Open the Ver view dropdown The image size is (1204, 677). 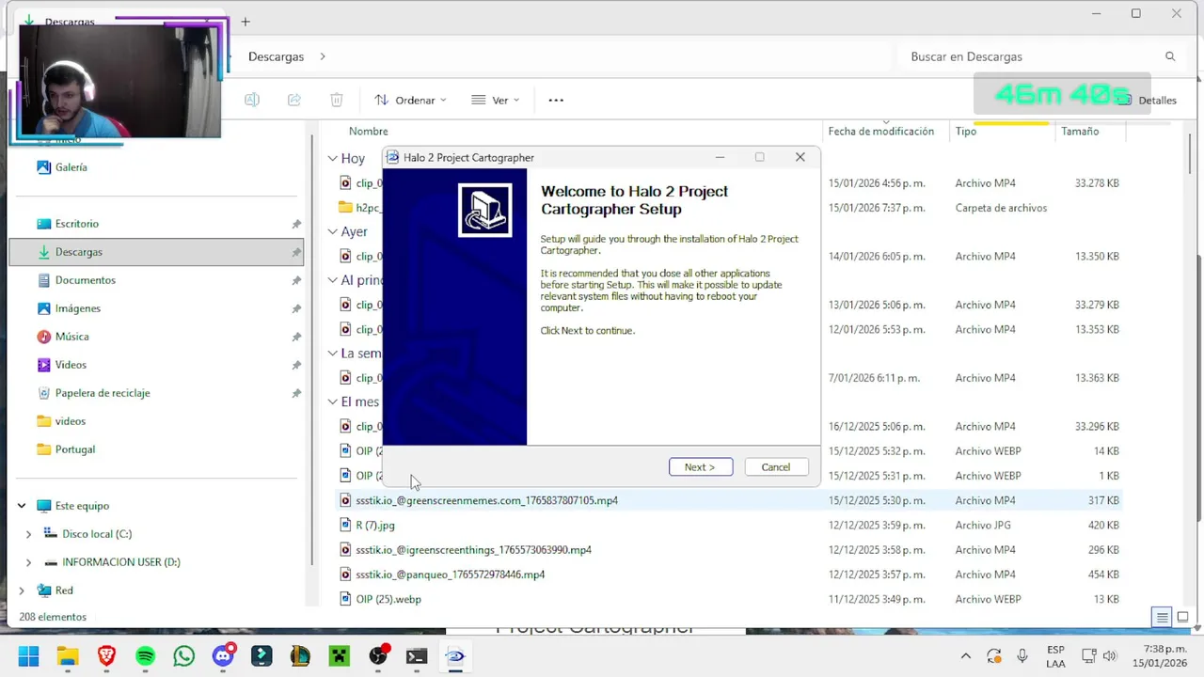pos(495,100)
